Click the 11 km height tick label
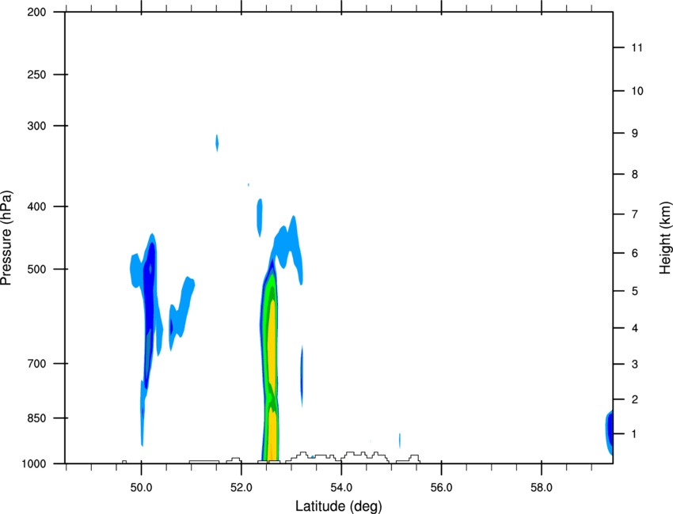 point(637,47)
